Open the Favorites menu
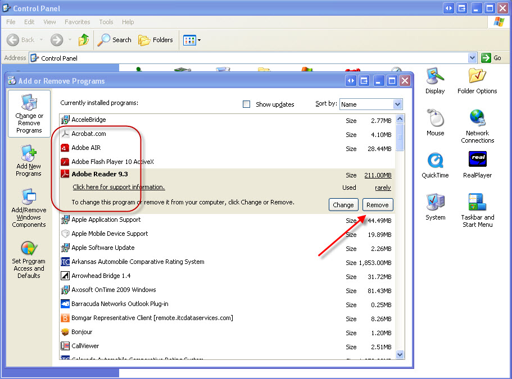512x379 pixels. [78, 22]
